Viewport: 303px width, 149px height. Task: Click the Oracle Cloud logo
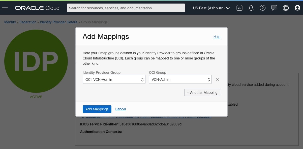click(x=37, y=8)
